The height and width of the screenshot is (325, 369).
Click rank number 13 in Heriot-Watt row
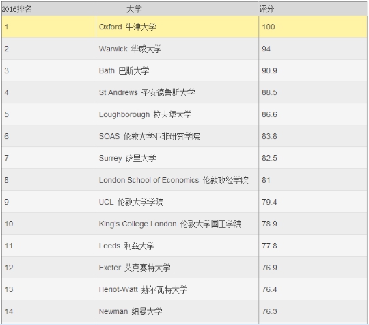click(x=9, y=289)
